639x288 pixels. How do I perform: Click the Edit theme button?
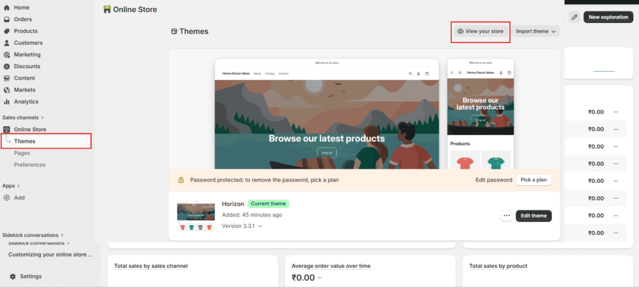(x=534, y=216)
